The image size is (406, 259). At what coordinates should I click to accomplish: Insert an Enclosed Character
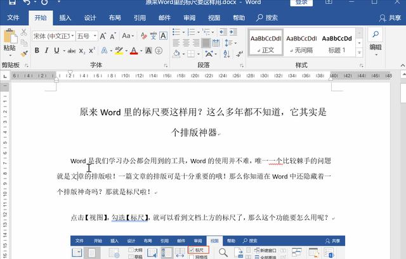(x=159, y=51)
